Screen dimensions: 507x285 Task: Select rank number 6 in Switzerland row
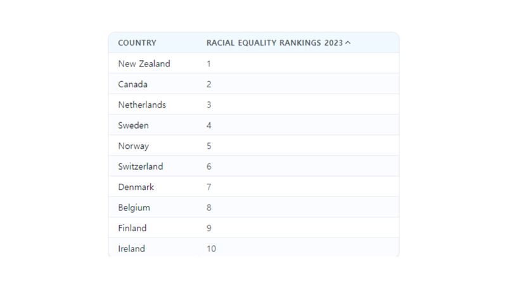tap(209, 167)
